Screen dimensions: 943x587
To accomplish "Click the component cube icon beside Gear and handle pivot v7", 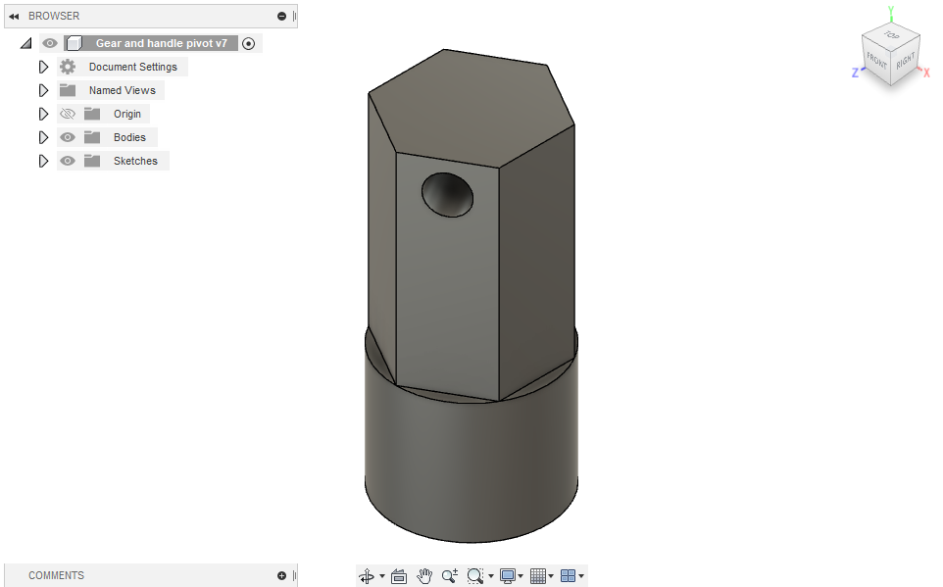I will 74,42.
